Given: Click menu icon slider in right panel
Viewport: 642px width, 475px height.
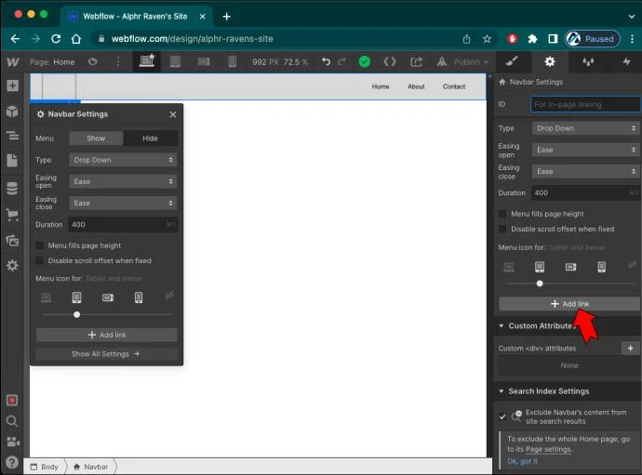Looking at the screenshot, I should 540,284.
